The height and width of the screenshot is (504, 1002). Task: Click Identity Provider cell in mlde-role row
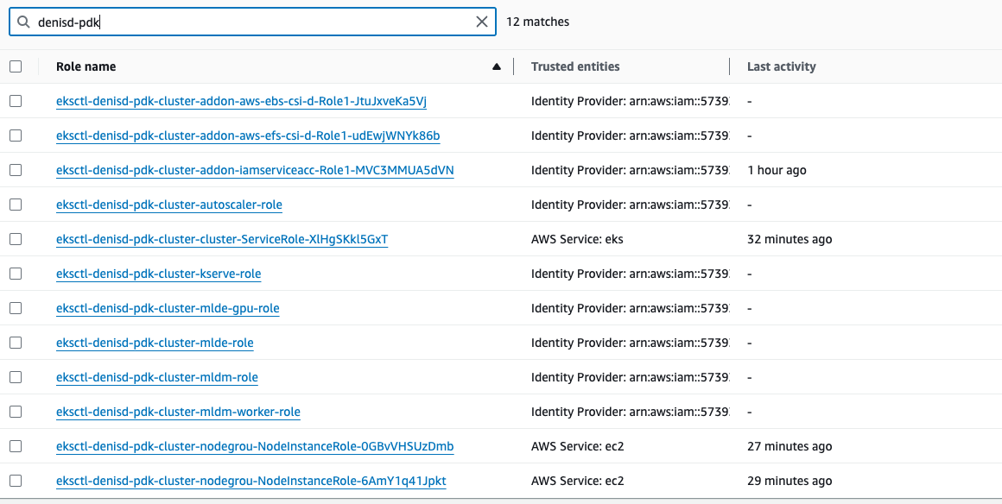click(x=630, y=343)
